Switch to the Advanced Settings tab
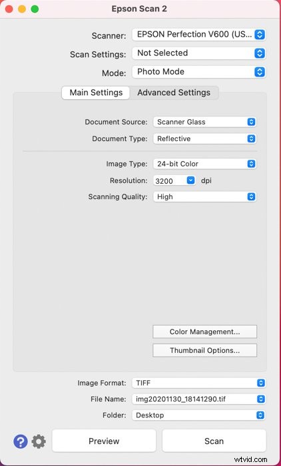Image resolution: width=281 pixels, height=466 pixels. coord(174,93)
